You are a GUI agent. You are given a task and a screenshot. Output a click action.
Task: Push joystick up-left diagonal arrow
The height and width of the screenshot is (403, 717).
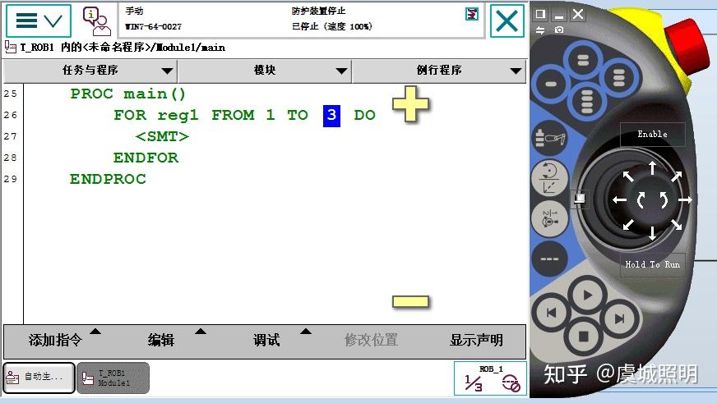[x=628, y=176]
